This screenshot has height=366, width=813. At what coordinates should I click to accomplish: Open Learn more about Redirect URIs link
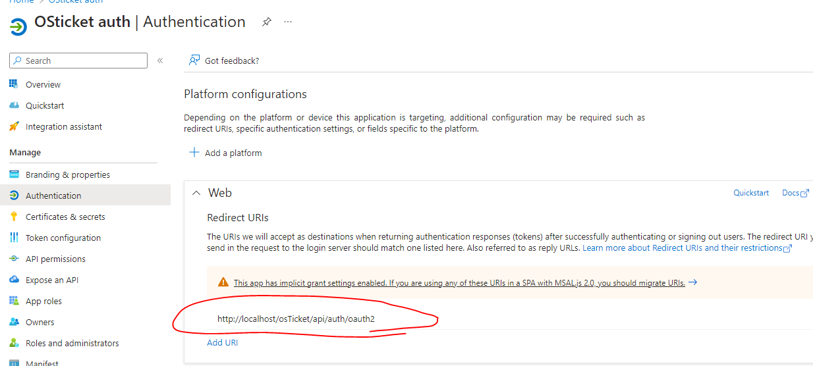point(687,248)
